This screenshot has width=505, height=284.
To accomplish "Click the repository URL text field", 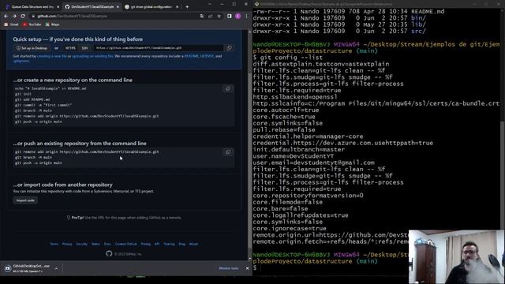I will tap(159, 48).
